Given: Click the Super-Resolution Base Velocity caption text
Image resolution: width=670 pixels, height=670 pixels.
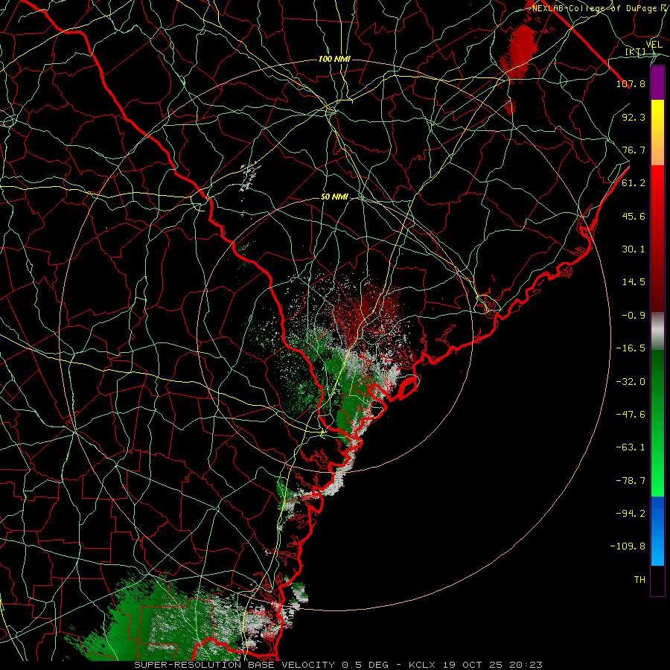Looking at the screenshot, I should click(339, 665).
